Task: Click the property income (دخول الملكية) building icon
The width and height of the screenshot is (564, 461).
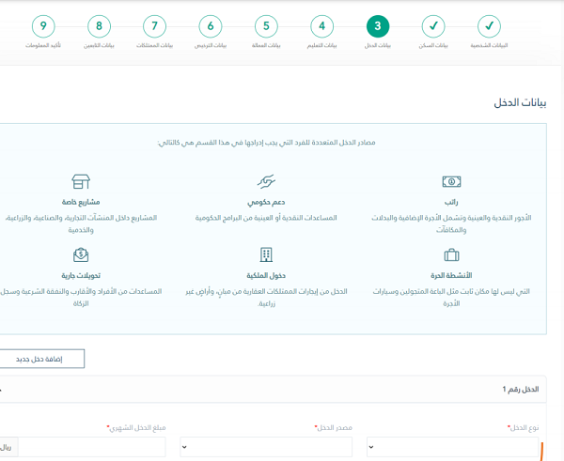Action: [x=266, y=254]
